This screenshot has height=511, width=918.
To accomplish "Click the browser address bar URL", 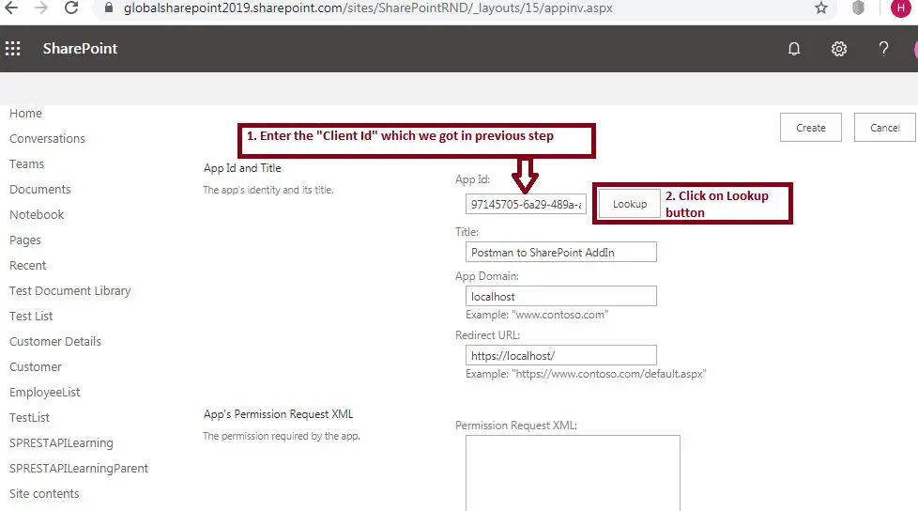I will pyautogui.click(x=368, y=8).
